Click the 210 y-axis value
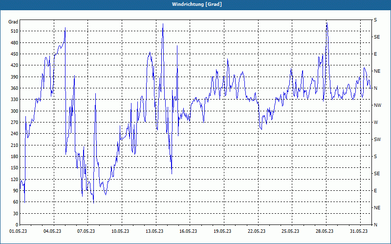Viewport: 391px width, 244px height. coord(14,145)
